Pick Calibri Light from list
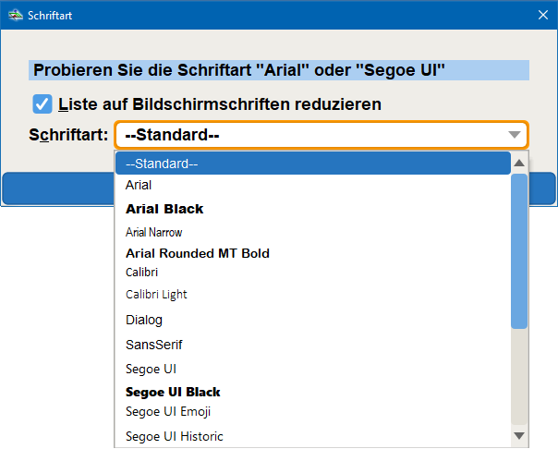Viewport: 558px width, 449px height. pos(312,295)
